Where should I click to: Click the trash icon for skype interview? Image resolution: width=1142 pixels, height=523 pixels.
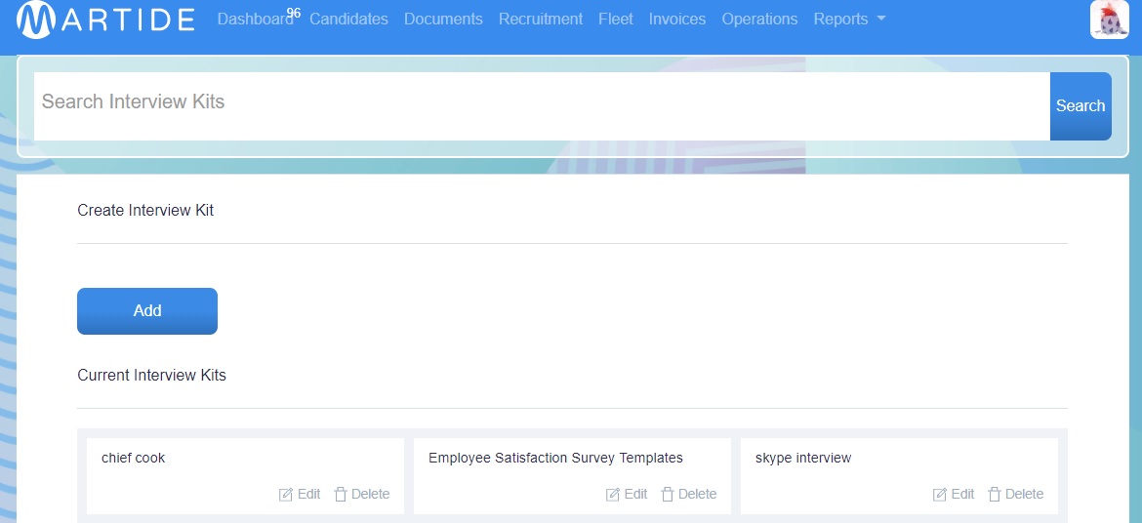995,495
